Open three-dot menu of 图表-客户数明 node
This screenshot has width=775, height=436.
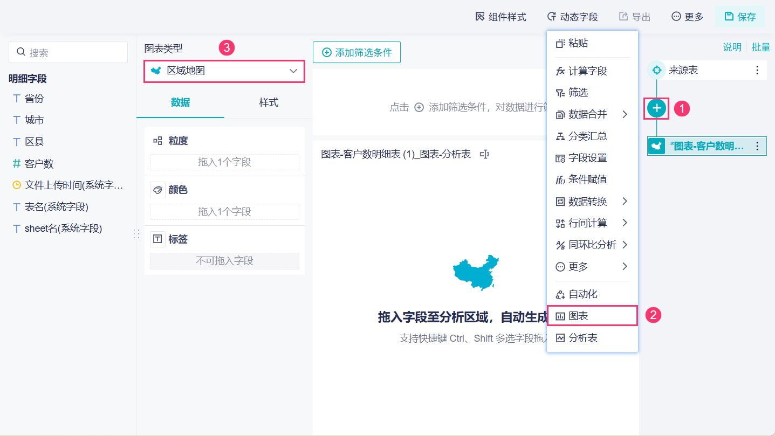click(x=757, y=146)
